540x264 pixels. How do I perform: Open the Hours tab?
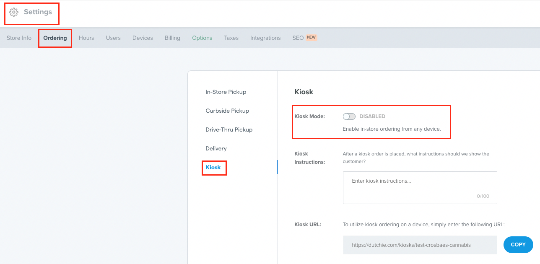pos(86,38)
